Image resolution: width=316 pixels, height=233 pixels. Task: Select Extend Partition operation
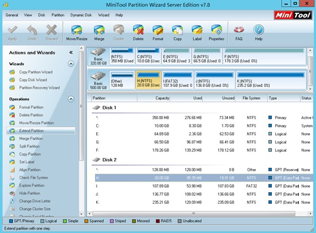(x=41, y=131)
